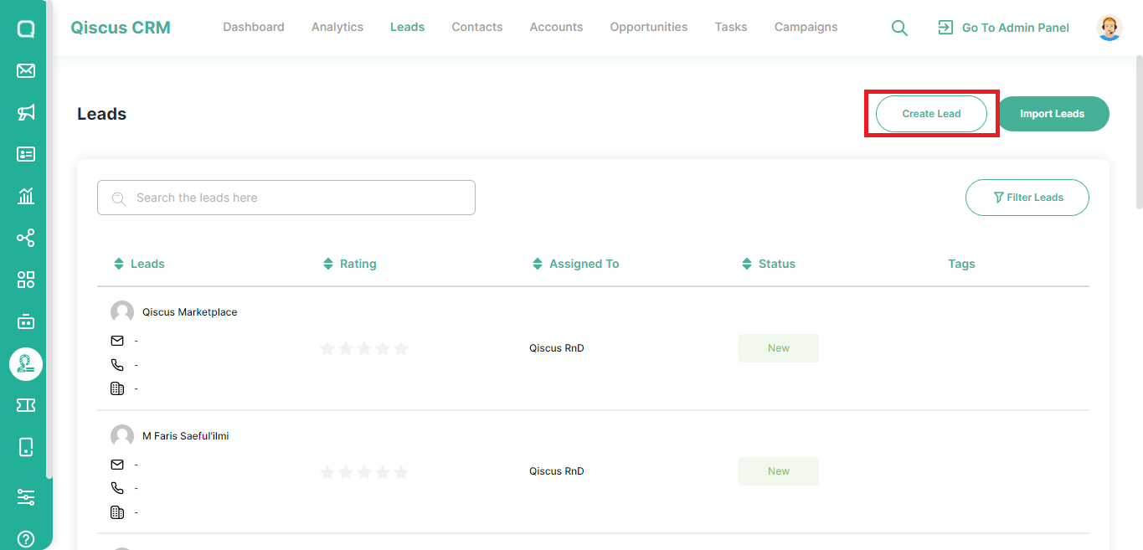Click the email icon for Qiscus Marketplace
The height and width of the screenshot is (550, 1143).
(x=117, y=341)
